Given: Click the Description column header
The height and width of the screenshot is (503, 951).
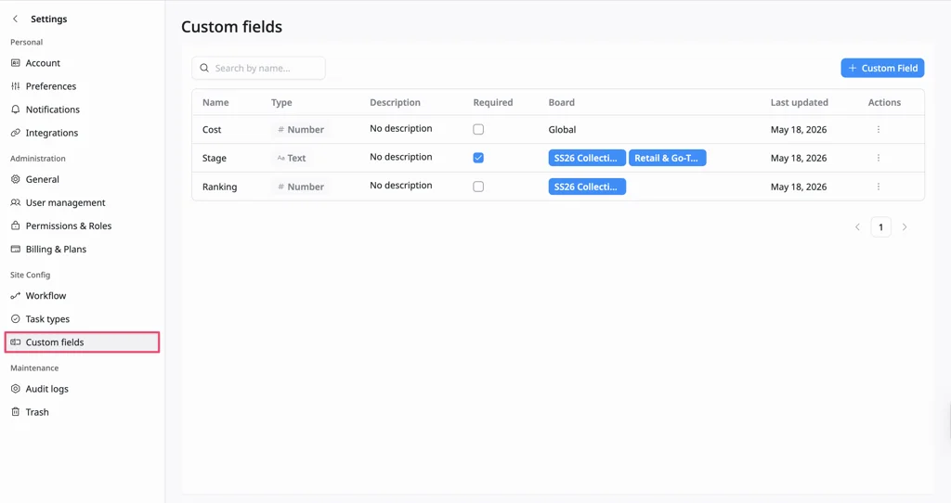Looking at the screenshot, I should 395,102.
